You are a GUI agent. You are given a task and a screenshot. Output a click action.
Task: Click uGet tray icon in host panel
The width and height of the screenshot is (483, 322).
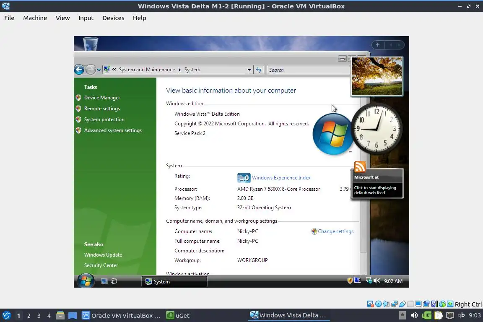click(427, 315)
